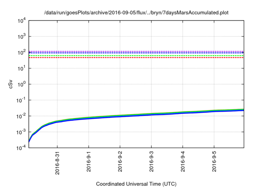Click the plot title file path
269x188 pixels.
tap(136, 13)
